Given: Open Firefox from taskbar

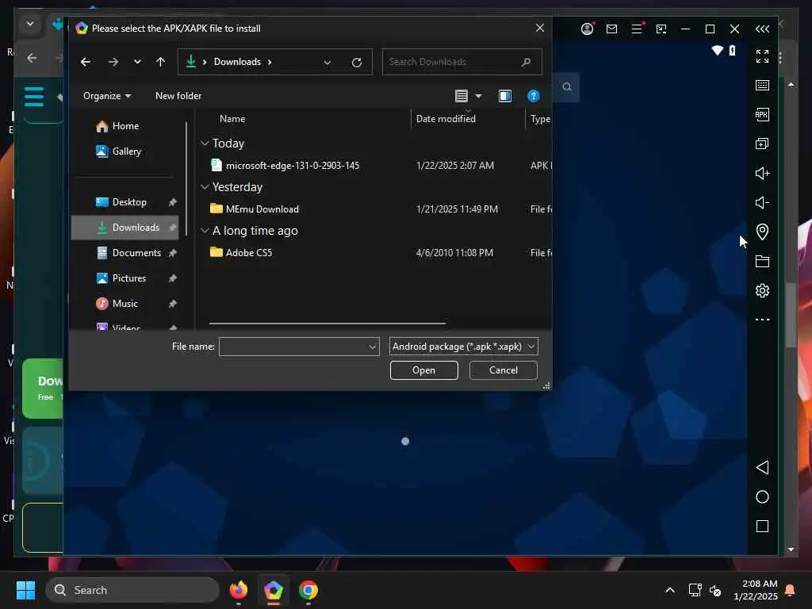Looking at the screenshot, I should coord(238,590).
